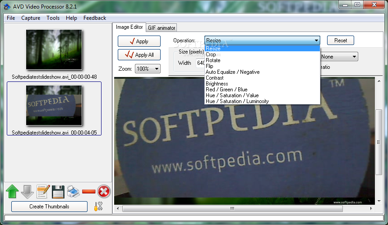Viewport: 388px width, 225px height.
Task: Click the Width input field
Action: click(201, 63)
